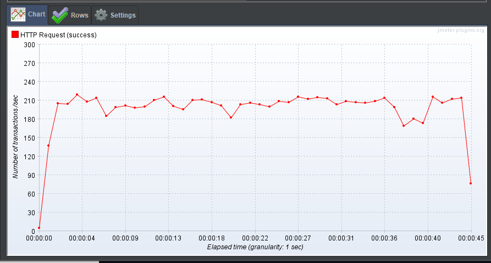
Task: Open the Settings tab
Action: 115,15
